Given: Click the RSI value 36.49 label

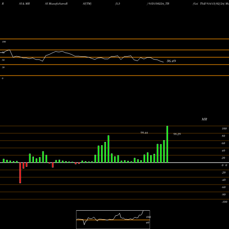Looking at the screenshot, I should coord(171,61).
